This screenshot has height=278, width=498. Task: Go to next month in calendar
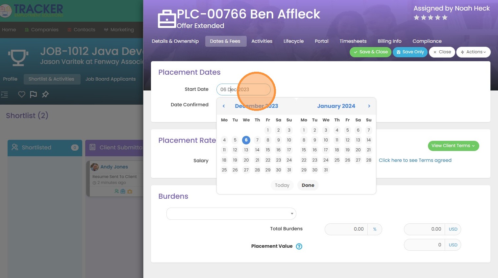(369, 106)
